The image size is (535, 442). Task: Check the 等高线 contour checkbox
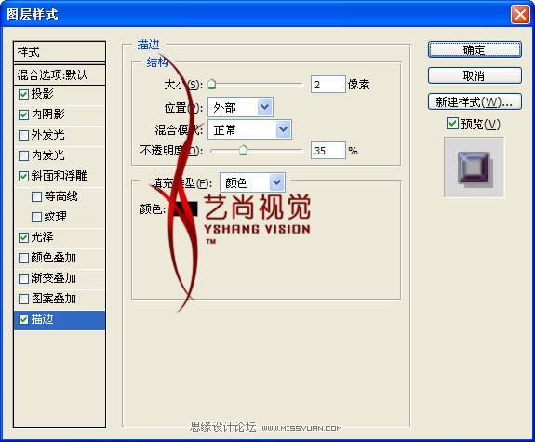(x=36, y=196)
